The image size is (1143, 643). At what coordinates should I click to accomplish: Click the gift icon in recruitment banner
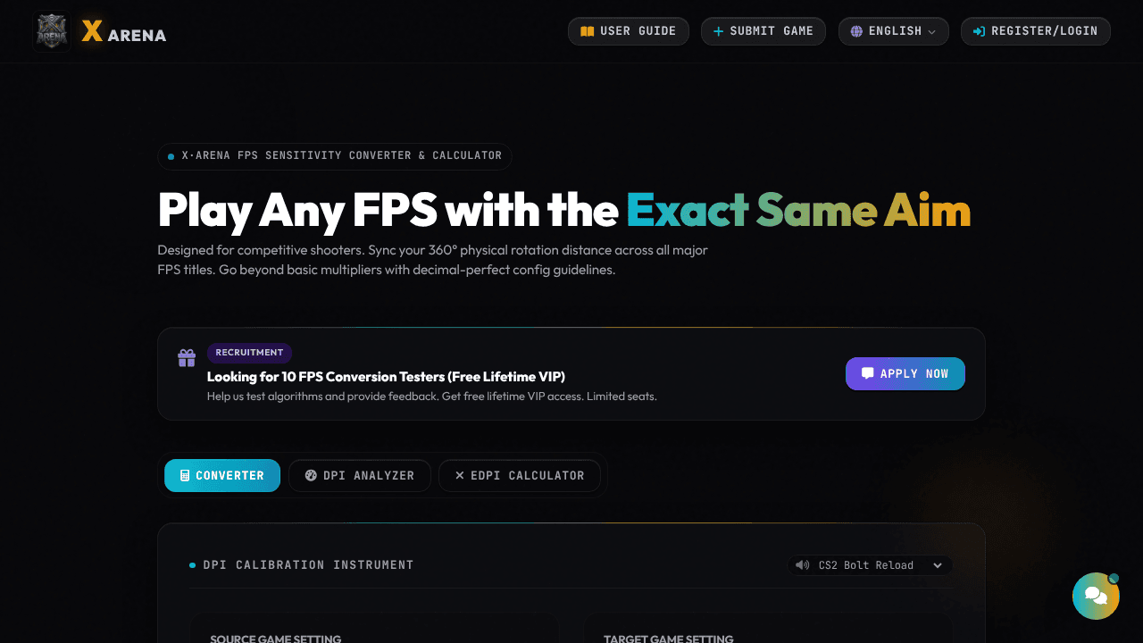click(x=187, y=358)
